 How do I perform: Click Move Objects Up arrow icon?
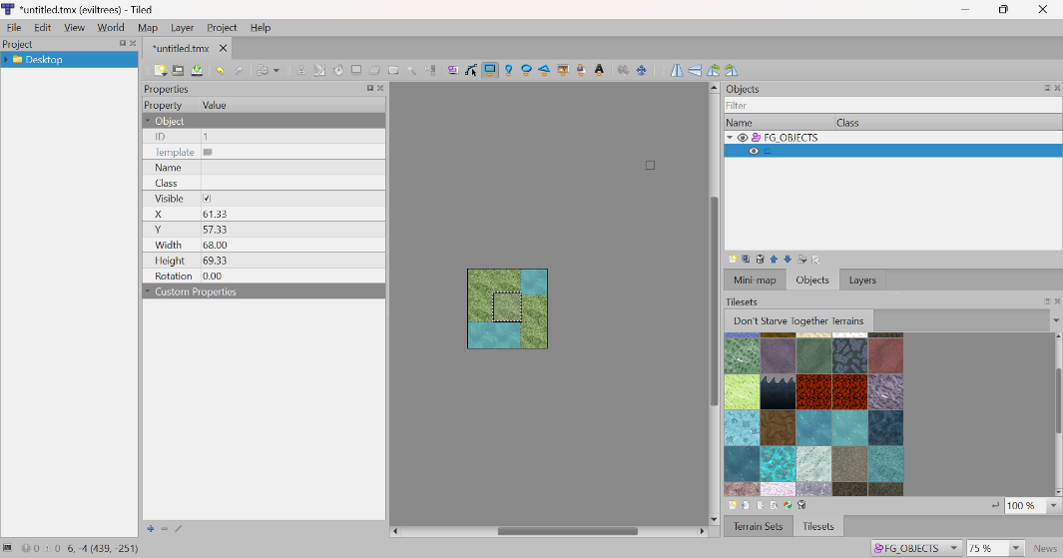coord(774,260)
